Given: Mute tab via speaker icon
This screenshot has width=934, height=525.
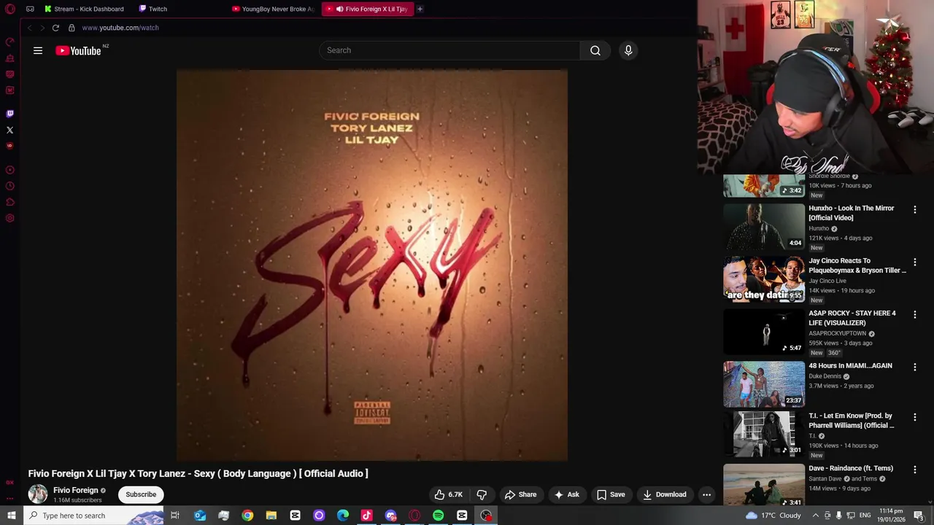Looking at the screenshot, I should [339, 9].
